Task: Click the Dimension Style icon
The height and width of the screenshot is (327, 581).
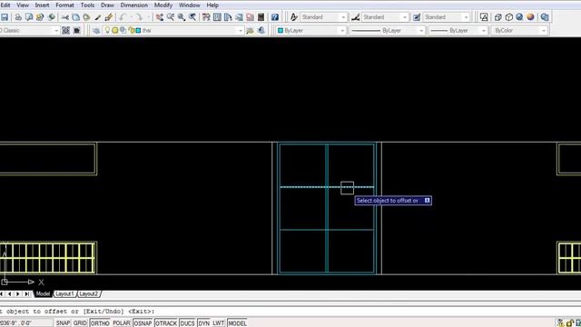Action: pyautogui.click(x=356, y=17)
